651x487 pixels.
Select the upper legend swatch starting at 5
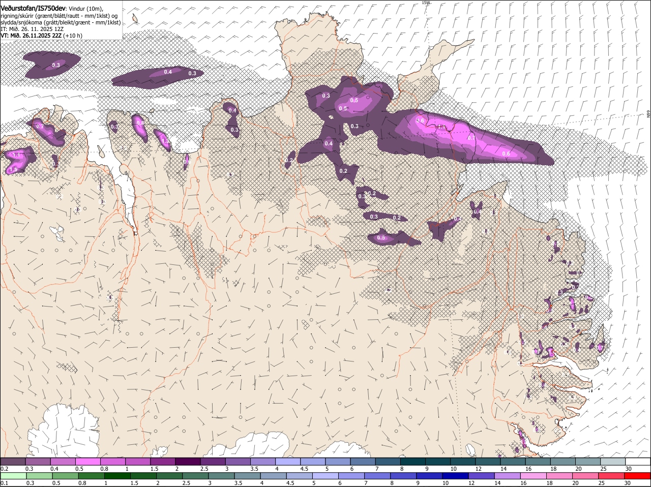(x=337, y=462)
